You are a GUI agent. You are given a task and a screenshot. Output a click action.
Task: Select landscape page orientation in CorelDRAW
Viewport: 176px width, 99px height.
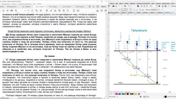[137, 10]
